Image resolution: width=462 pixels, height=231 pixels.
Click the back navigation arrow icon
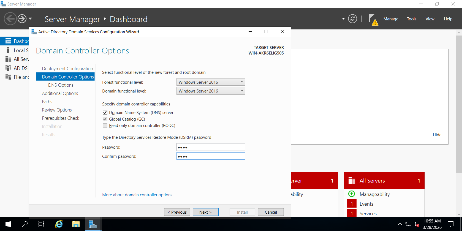(10, 19)
